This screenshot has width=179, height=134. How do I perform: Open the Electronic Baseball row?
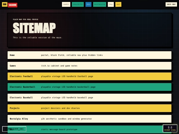click(x=89, y=98)
